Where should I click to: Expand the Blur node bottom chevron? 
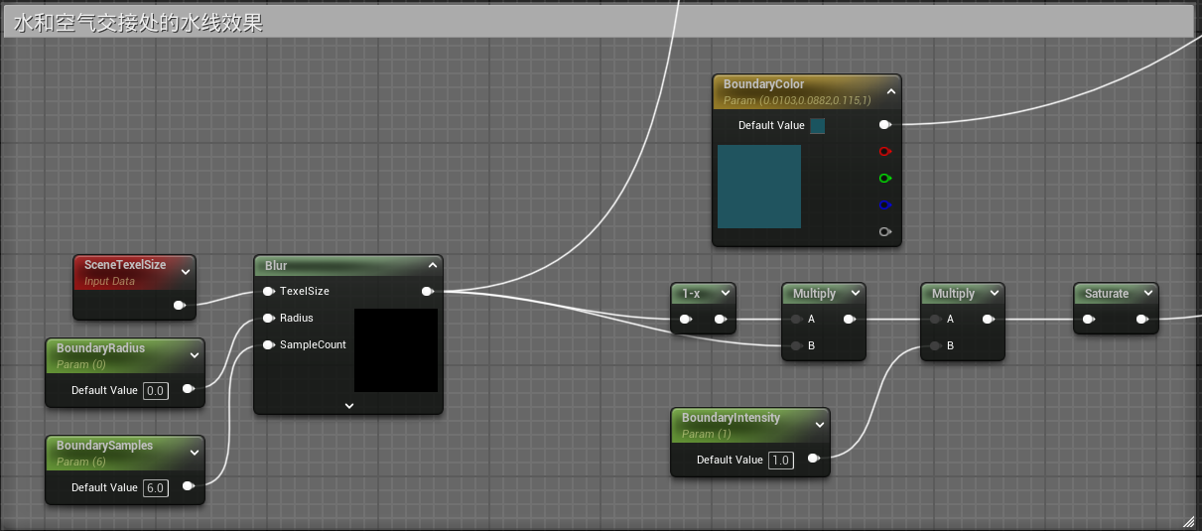point(348,405)
